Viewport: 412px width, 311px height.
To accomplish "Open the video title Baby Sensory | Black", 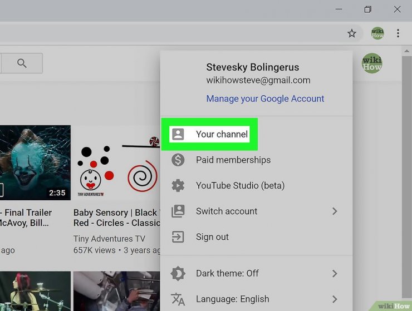I will [x=117, y=218].
